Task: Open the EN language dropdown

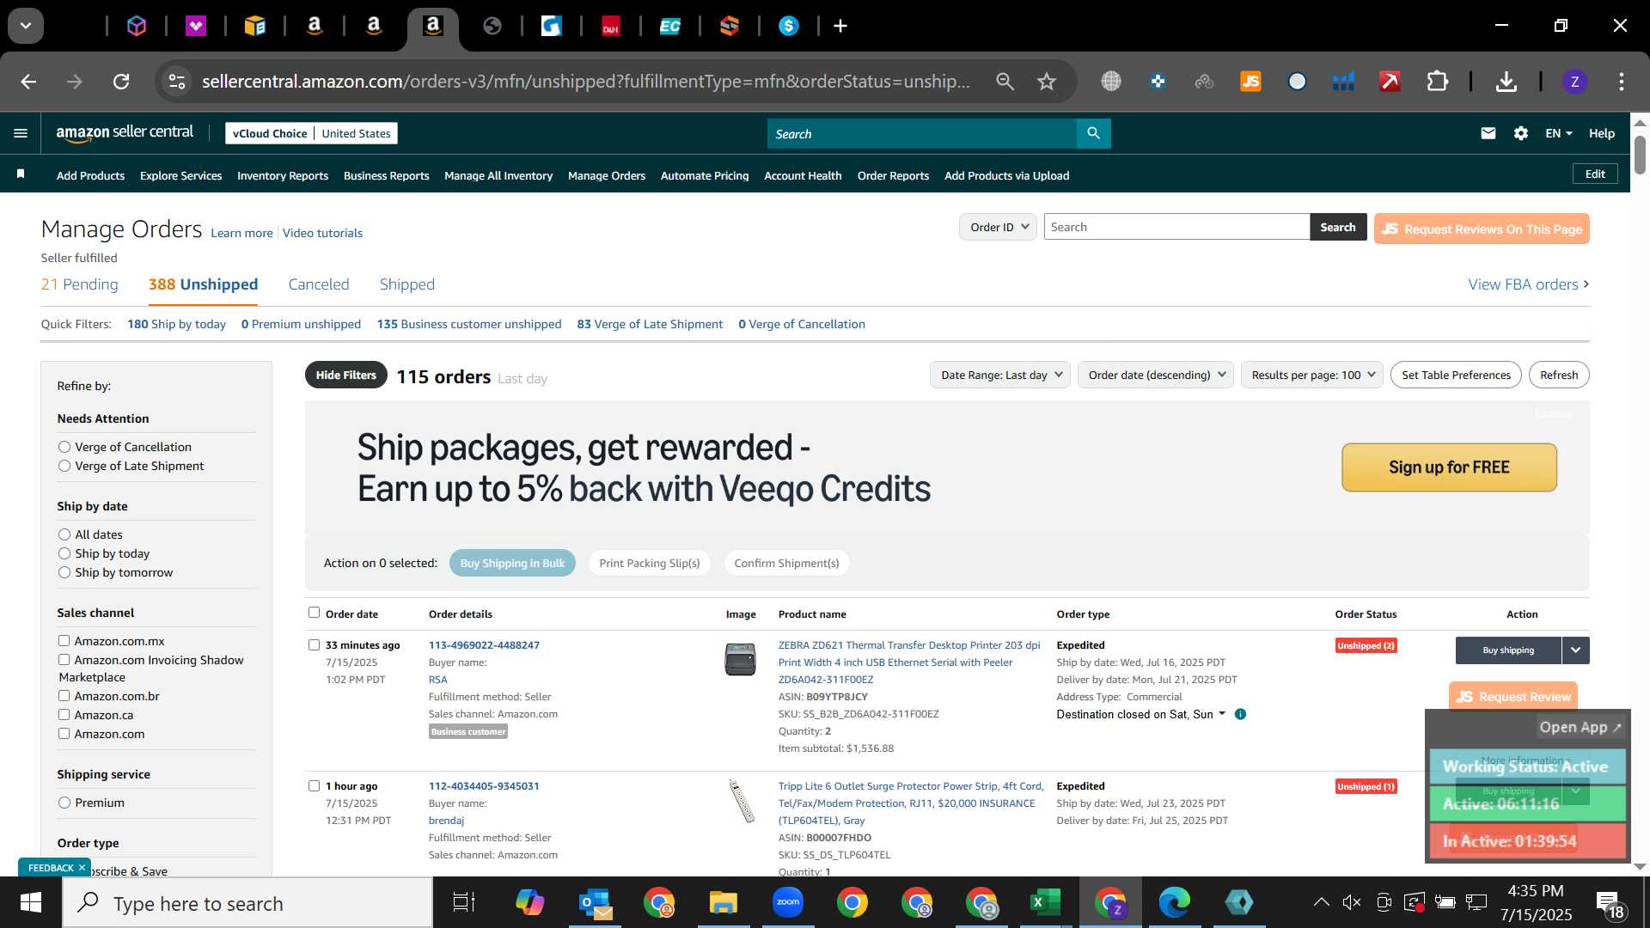Action: [1558, 133]
